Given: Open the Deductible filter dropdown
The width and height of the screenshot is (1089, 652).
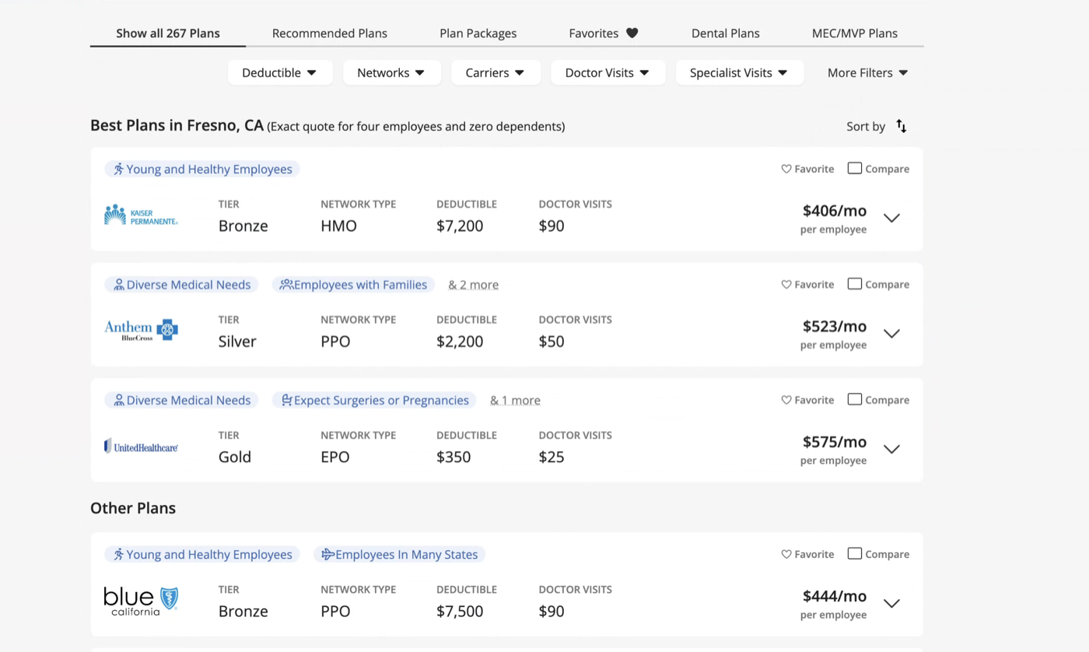Looking at the screenshot, I should pyautogui.click(x=280, y=72).
